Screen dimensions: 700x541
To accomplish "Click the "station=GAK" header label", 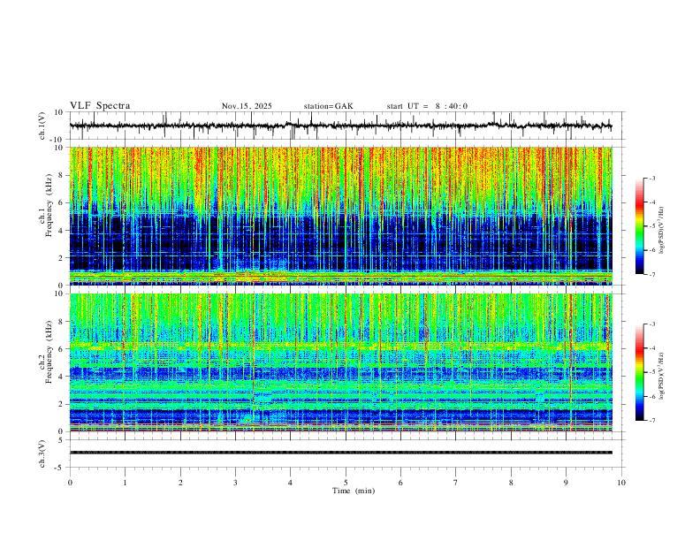I will click(328, 106).
